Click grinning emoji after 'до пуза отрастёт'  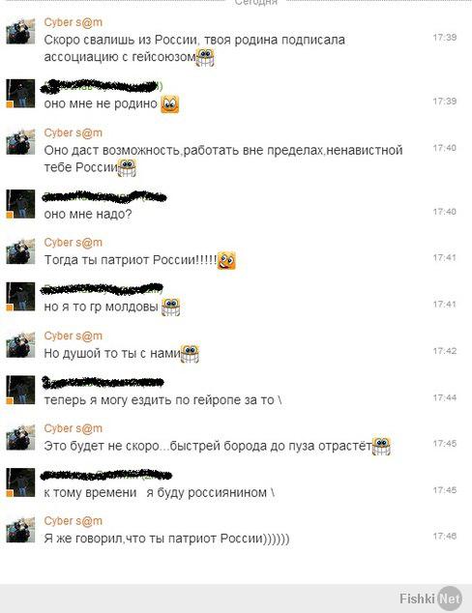[381, 446]
